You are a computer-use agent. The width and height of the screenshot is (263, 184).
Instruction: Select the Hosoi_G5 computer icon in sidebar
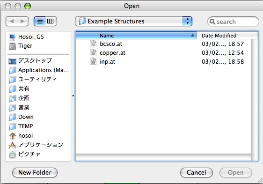(12, 37)
